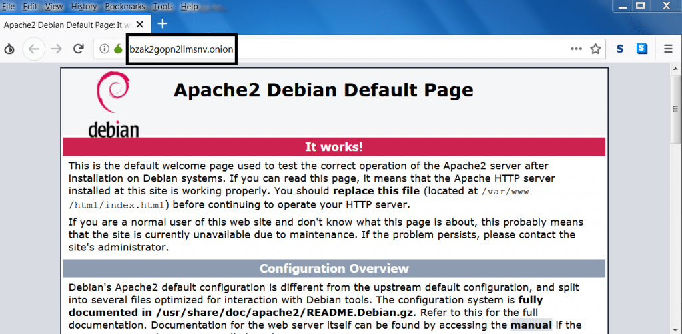Viewport: 682px width, 334px height.
Task: Open the Help menu
Action: 189,7
